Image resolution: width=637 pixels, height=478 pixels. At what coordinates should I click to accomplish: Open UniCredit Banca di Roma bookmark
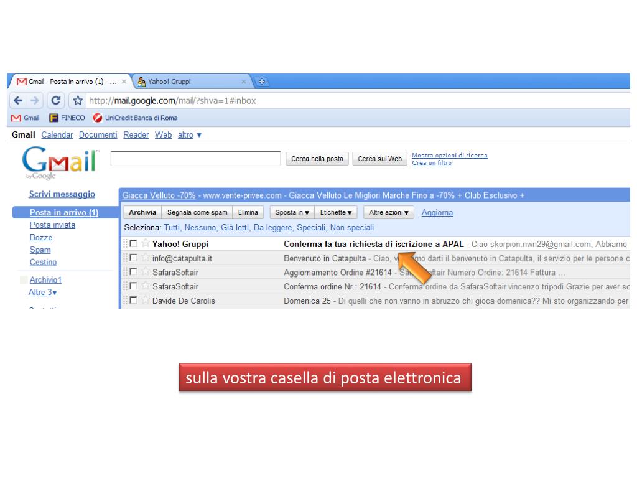(x=135, y=118)
